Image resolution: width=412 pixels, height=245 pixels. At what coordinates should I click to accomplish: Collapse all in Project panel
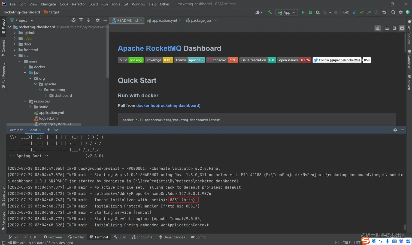[x=88, y=20]
